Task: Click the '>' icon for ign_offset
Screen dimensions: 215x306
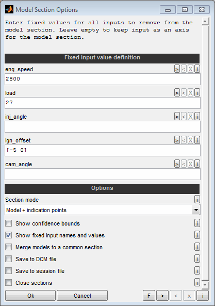Action: click(x=177, y=140)
